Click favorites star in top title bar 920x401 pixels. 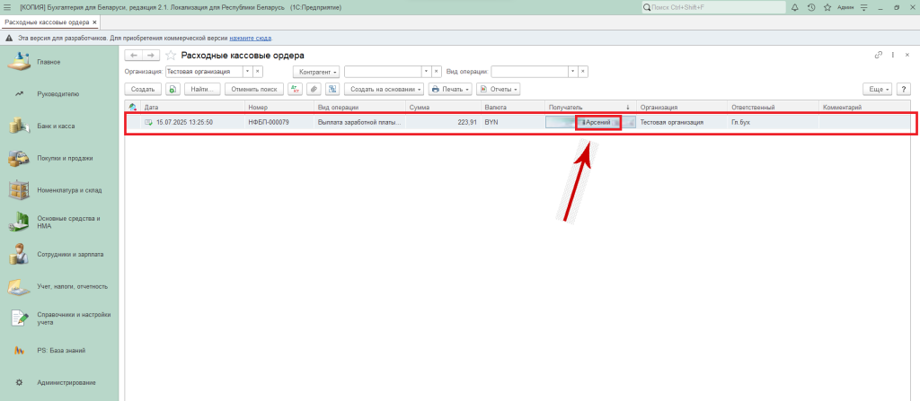point(827,7)
